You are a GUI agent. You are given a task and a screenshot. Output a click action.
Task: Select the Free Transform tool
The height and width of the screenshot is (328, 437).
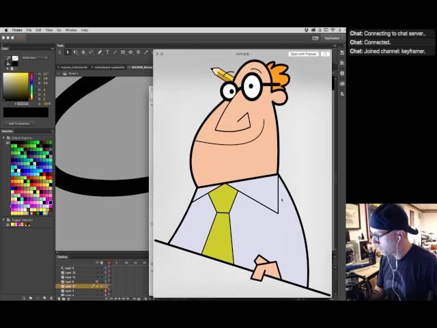pyautogui.click(x=76, y=52)
